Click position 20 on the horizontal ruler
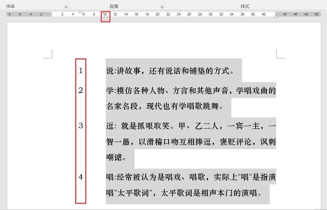Viewport: 327px width, 210px height. pos(157,14)
